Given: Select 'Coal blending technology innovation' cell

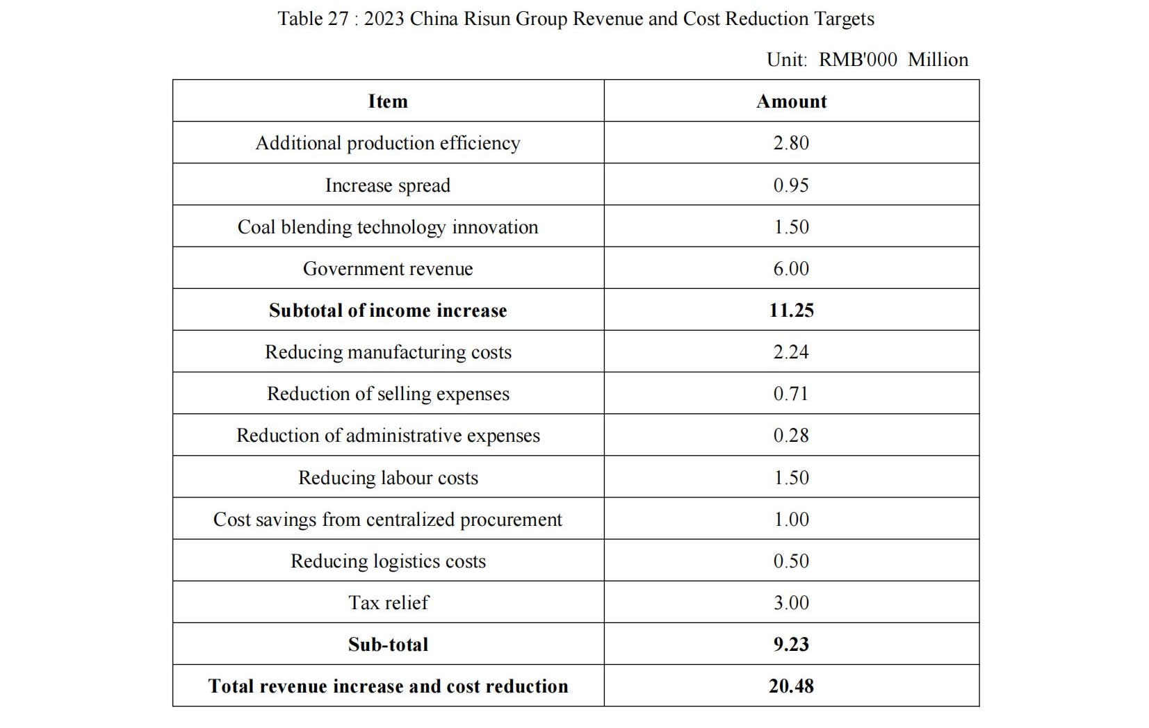Looking at the screenshot, I should 388,227.
